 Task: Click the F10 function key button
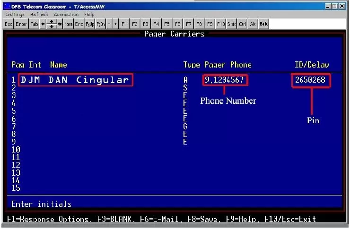pyautogui.click(x=221, y=24)
